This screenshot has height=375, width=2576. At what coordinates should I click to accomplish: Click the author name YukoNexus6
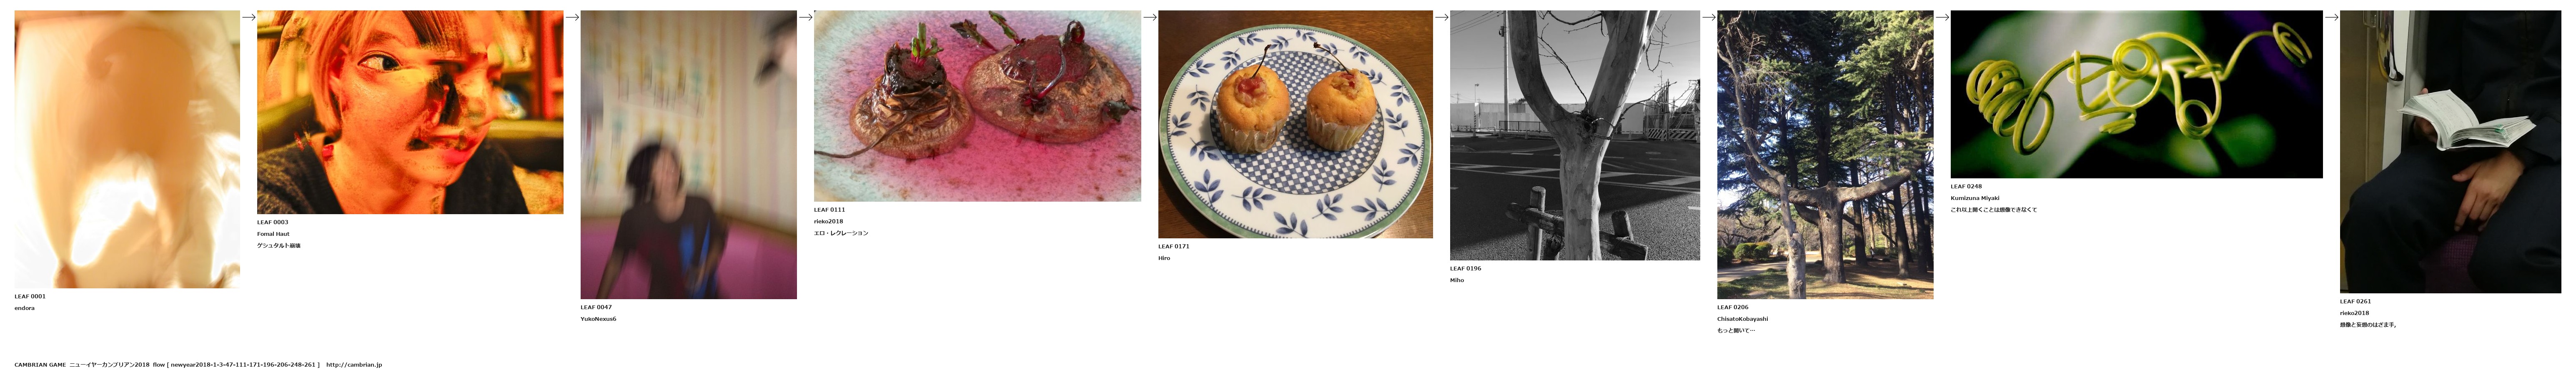tap(598, 319)
